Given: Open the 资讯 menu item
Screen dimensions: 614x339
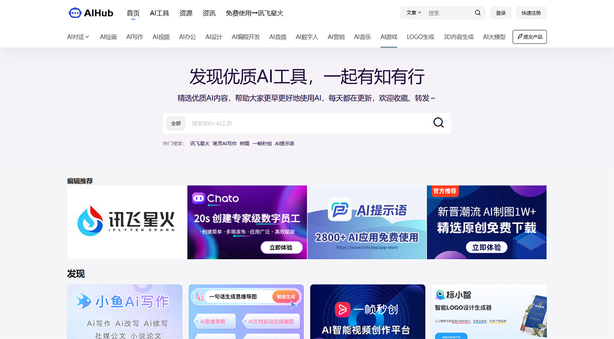Looking at the screenshot, I should tap(209, 13).
